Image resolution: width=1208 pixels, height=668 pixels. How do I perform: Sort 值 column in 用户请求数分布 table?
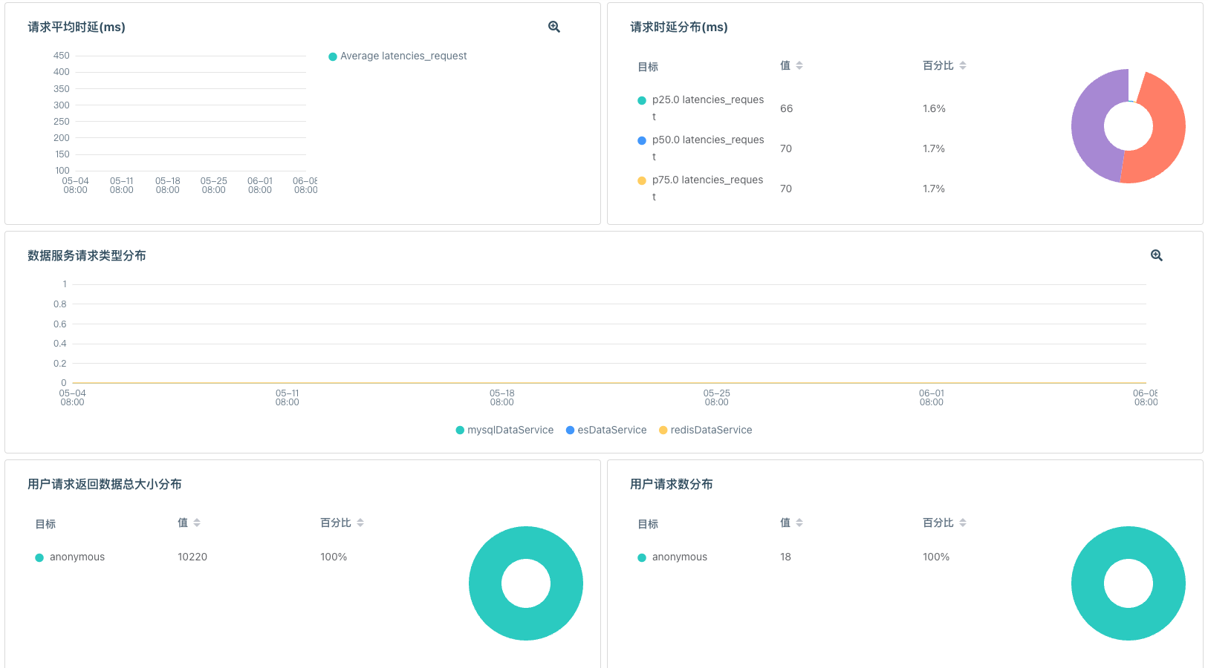[x=799, y=523]
